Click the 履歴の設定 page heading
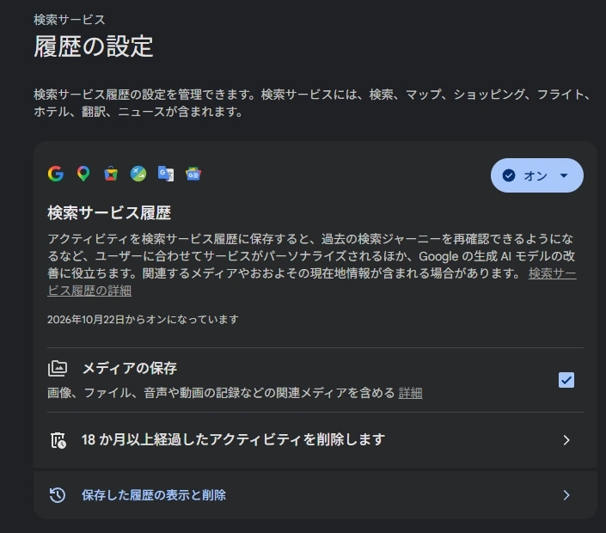 tap(94, 46)
